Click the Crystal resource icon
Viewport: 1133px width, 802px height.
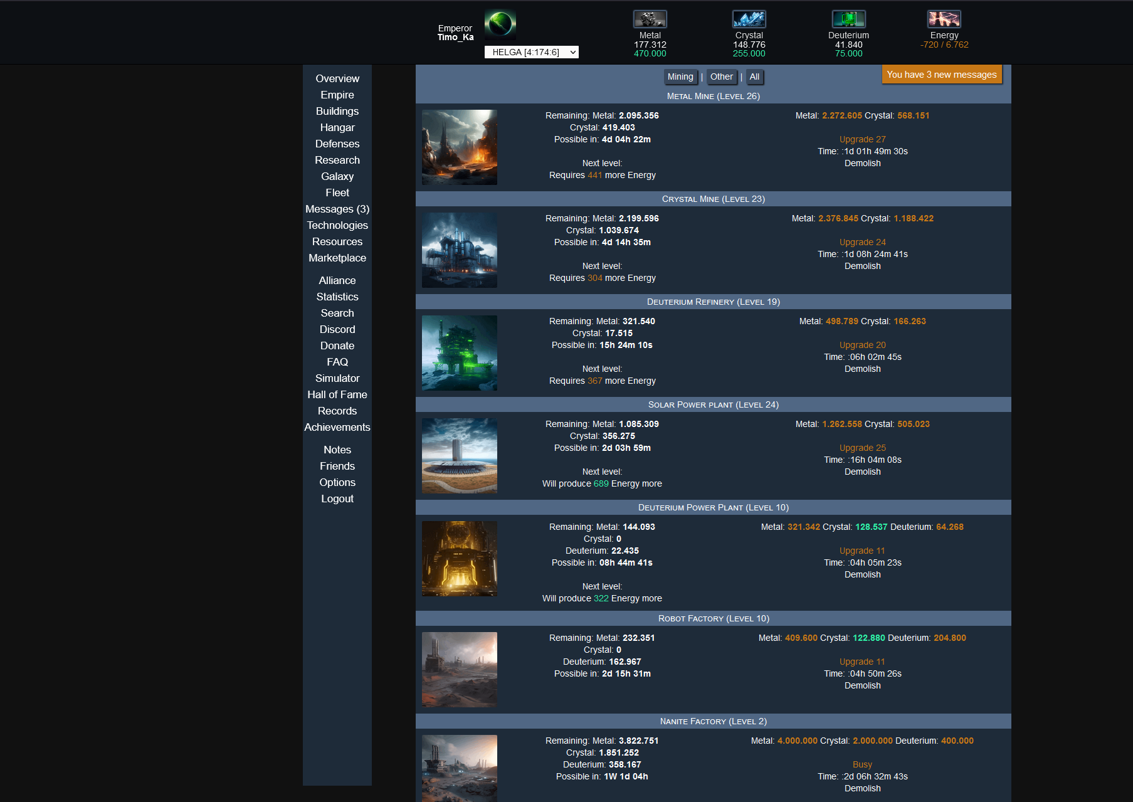749,19
